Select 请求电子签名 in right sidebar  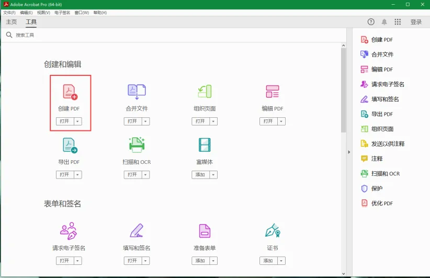click(x=382, y=84)
